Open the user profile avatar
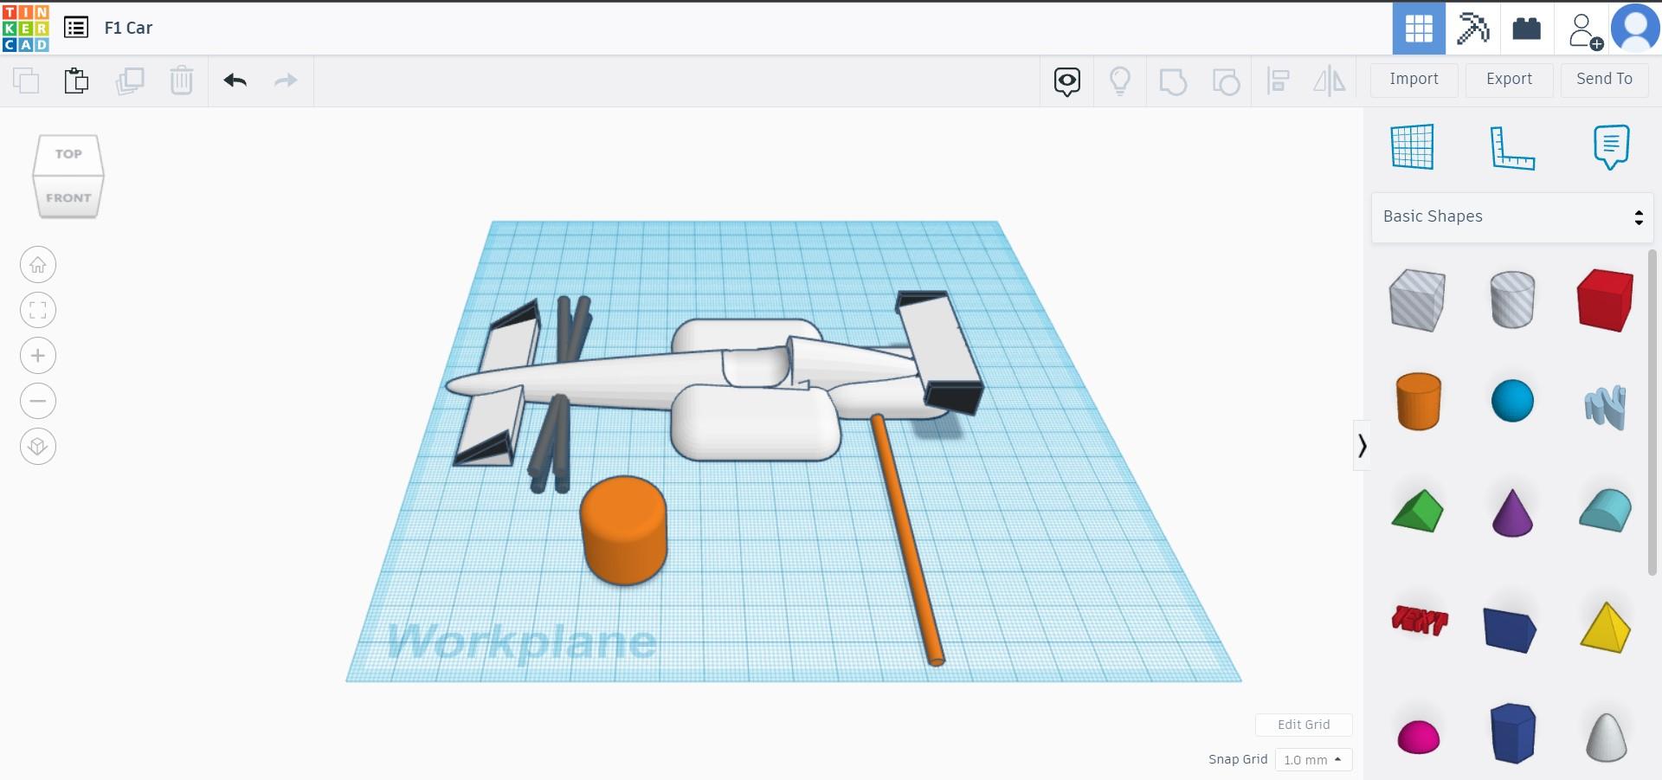 coord(1635,29)
